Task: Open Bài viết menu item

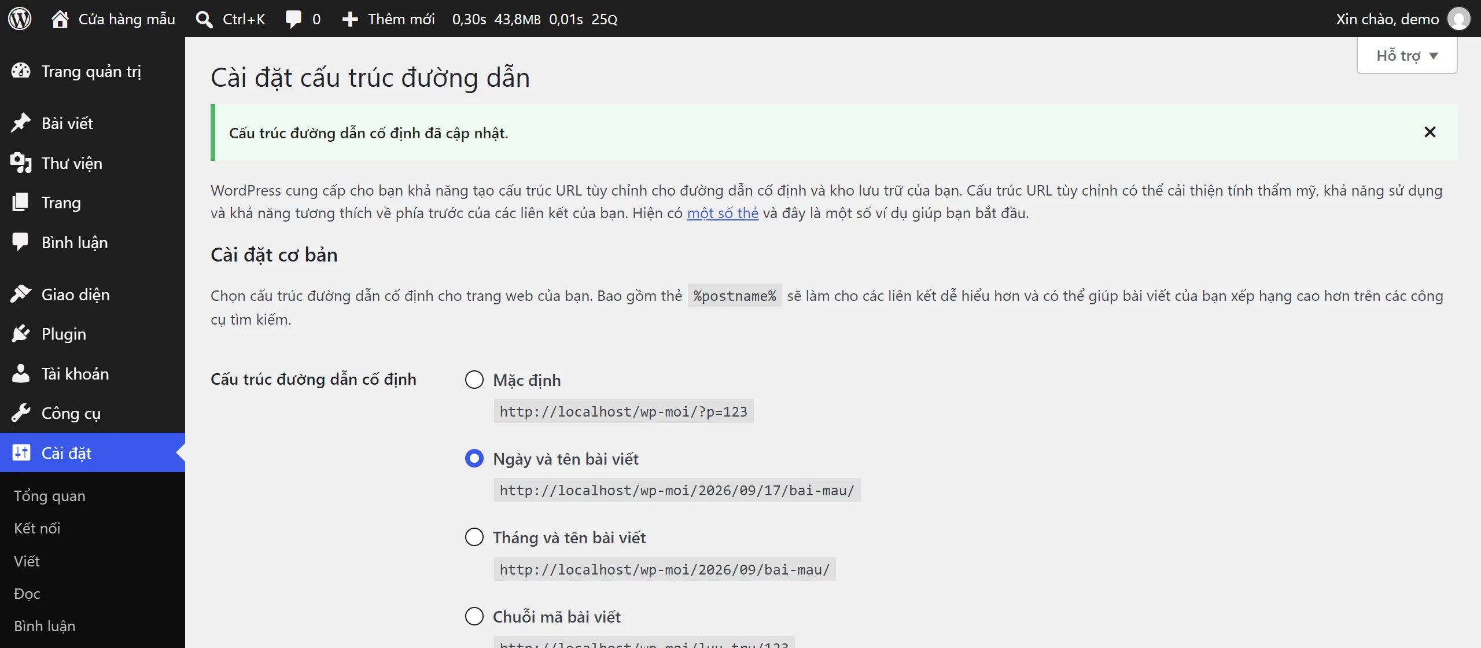Action: point(93,123)
